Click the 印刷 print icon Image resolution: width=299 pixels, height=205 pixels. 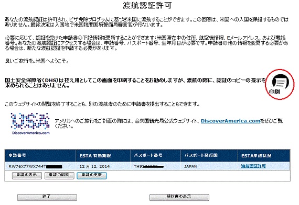[280, 84]
